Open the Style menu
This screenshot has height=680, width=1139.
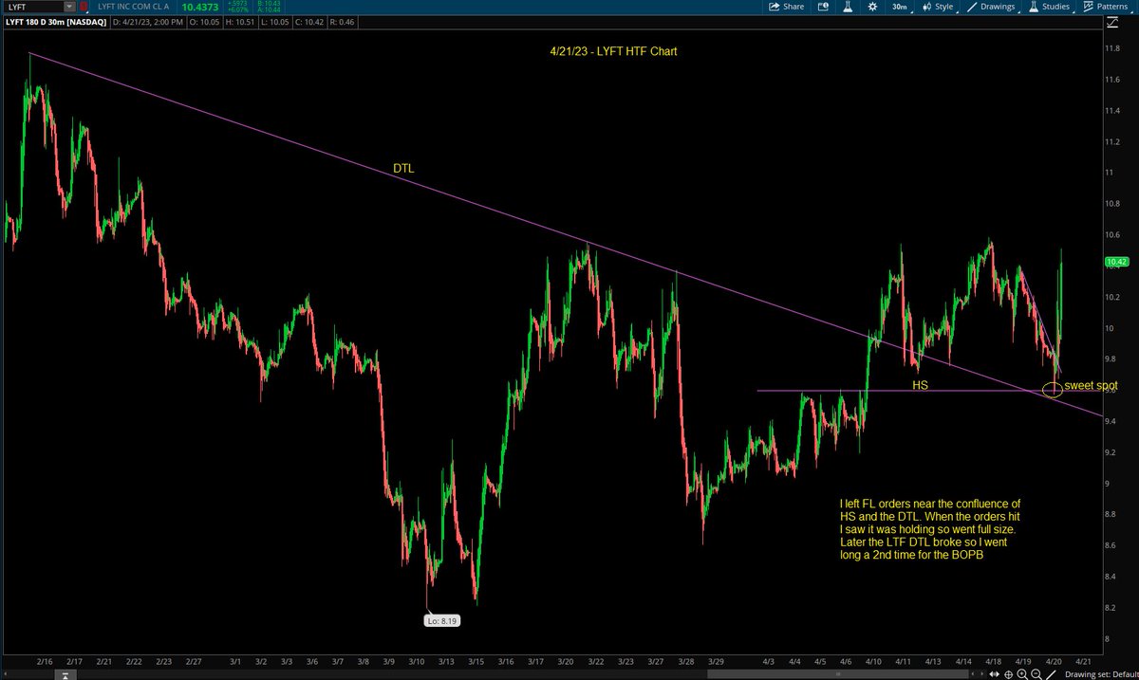(x=938, y=7)
